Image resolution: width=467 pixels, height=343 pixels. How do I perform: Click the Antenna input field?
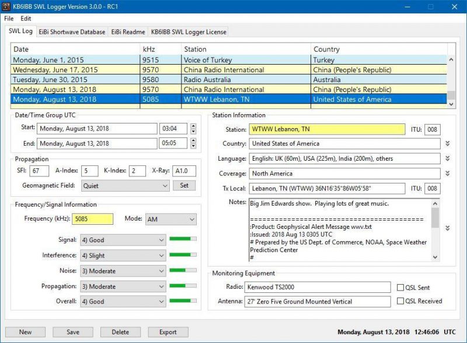[x=318, y=302]
